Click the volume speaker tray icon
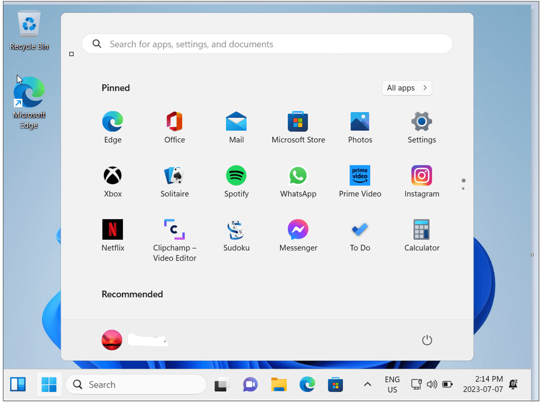Screen dimensions: 541x403 pos(432,384)
